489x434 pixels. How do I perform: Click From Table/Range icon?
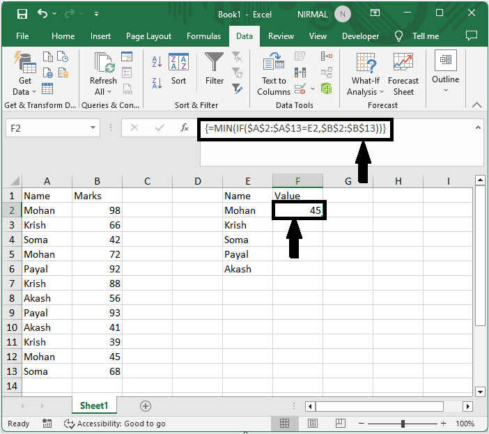[47, 88]
